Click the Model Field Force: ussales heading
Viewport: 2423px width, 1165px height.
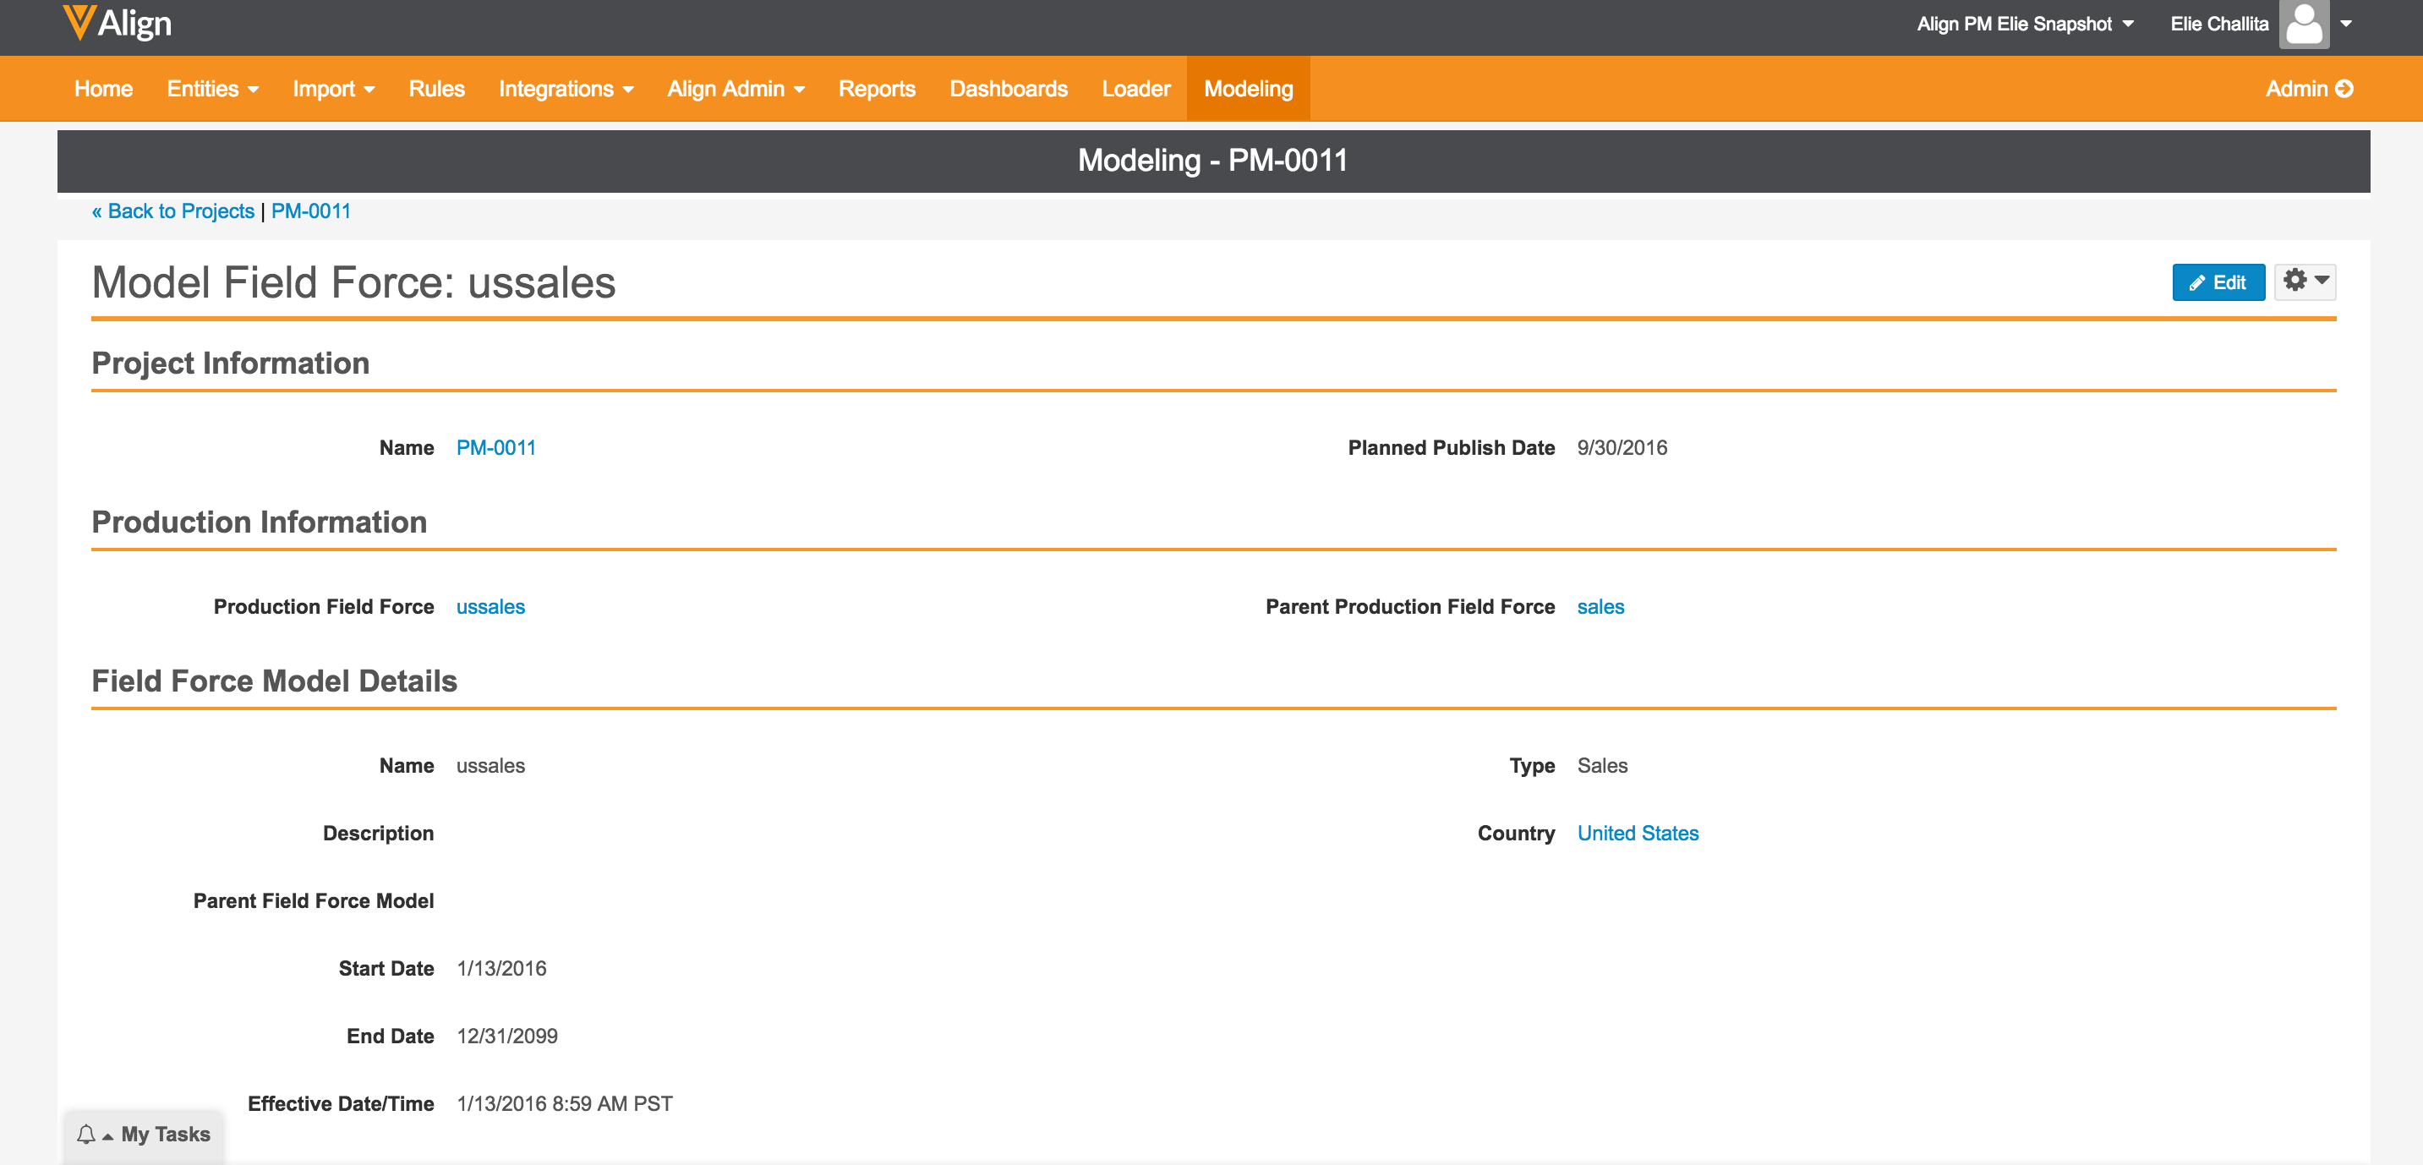coord(353,282)
